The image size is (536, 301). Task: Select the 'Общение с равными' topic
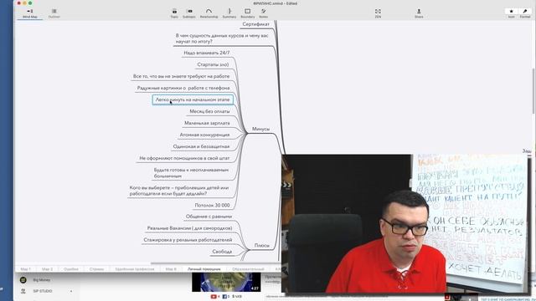[209, 217]
